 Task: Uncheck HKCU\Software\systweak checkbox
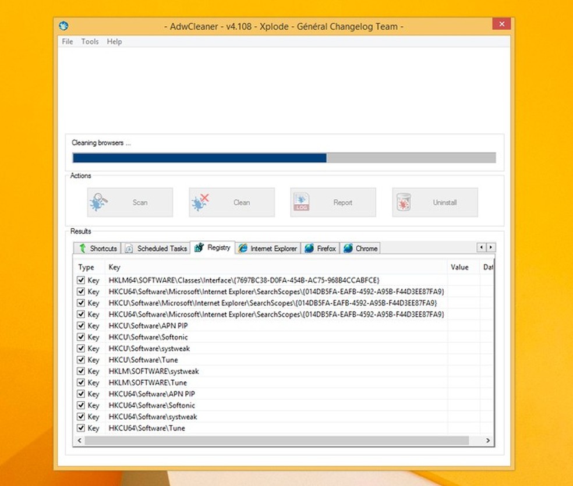point(81,348)
